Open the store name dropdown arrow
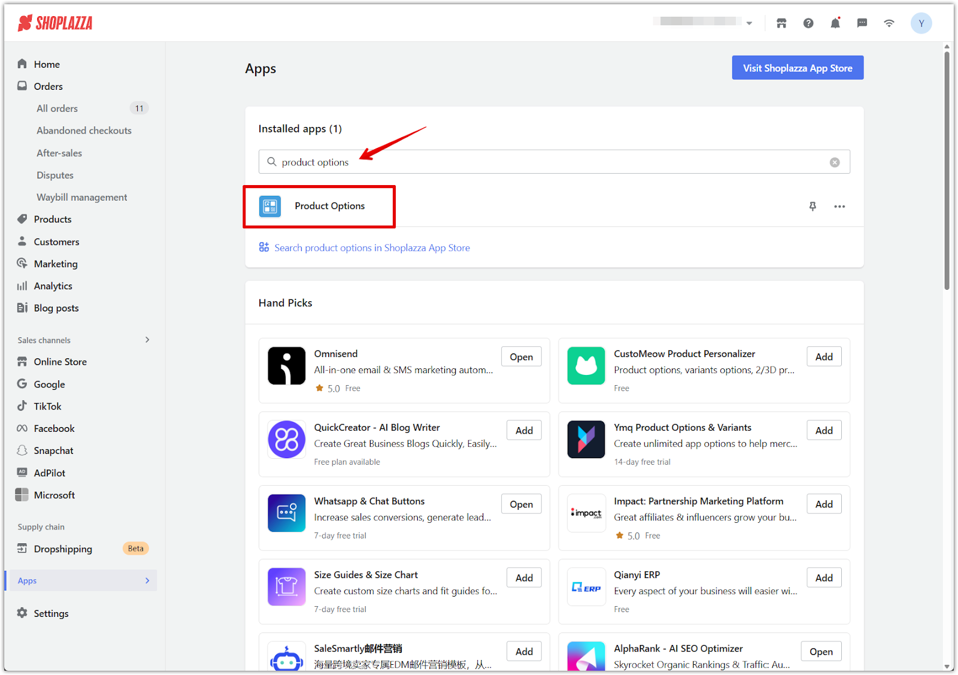Screen dimensions: 958x675 pos(749,23)
